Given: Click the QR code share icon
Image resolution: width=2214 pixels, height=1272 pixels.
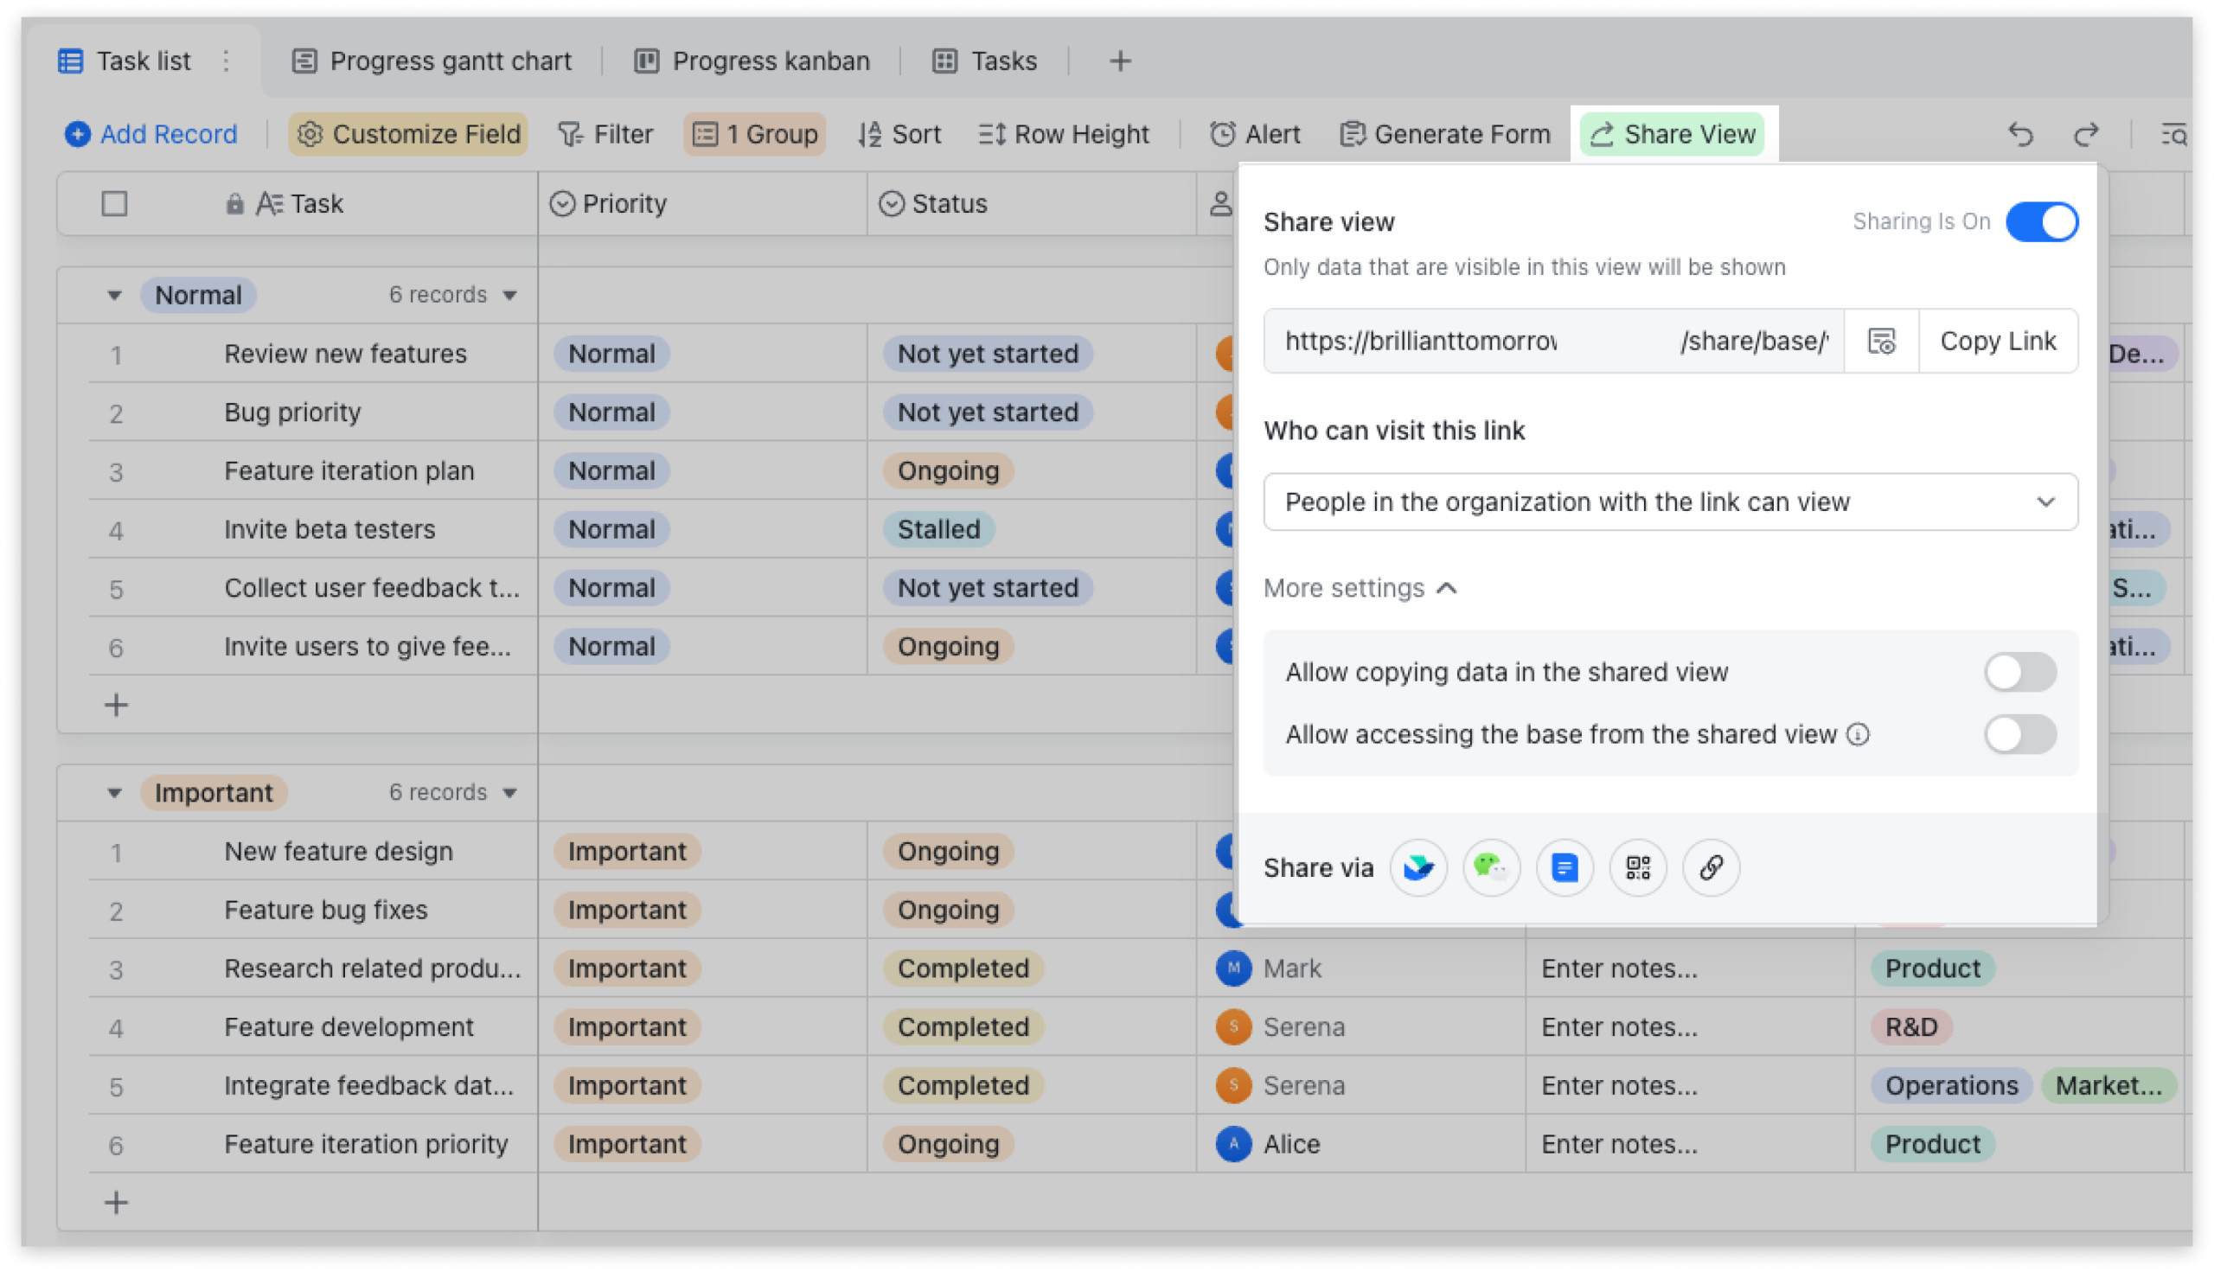Looking at the screenshot, I should 1637,867.
